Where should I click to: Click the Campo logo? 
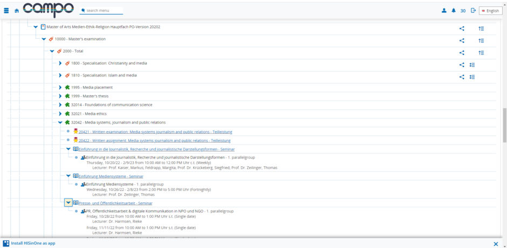click(x=49, y=10)
